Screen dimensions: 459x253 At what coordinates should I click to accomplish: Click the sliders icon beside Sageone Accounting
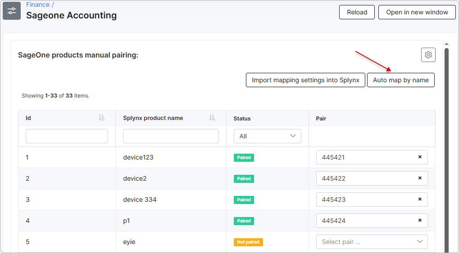pyautogui.click(x=12, y=11)
